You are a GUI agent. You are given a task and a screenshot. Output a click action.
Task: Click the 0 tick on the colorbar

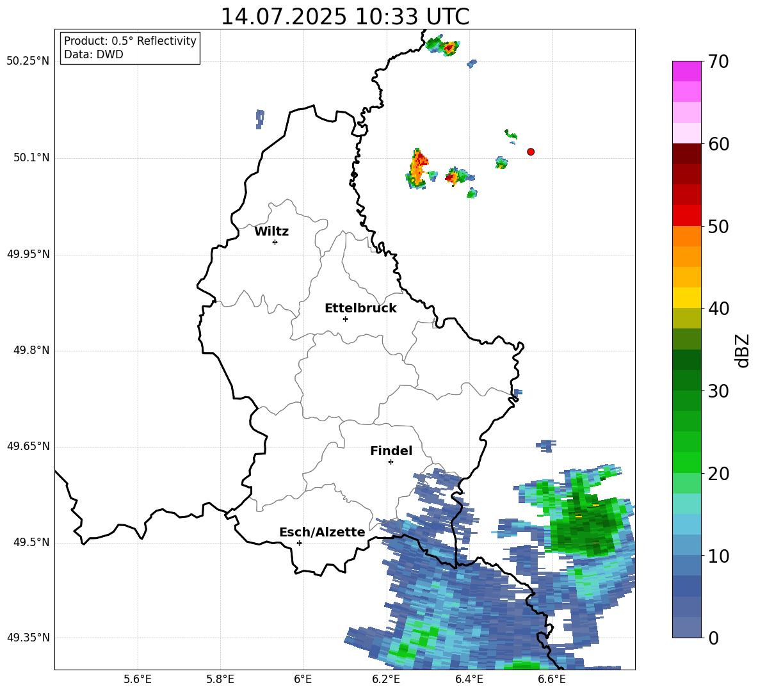pos(714,638)
